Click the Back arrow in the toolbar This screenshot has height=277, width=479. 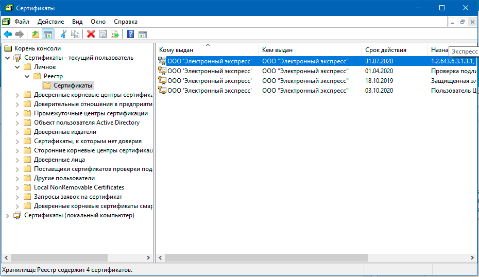point(8,34)
